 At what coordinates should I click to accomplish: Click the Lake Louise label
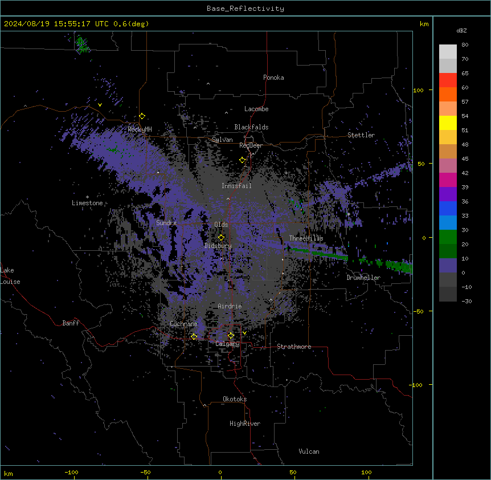pos(10,276)
